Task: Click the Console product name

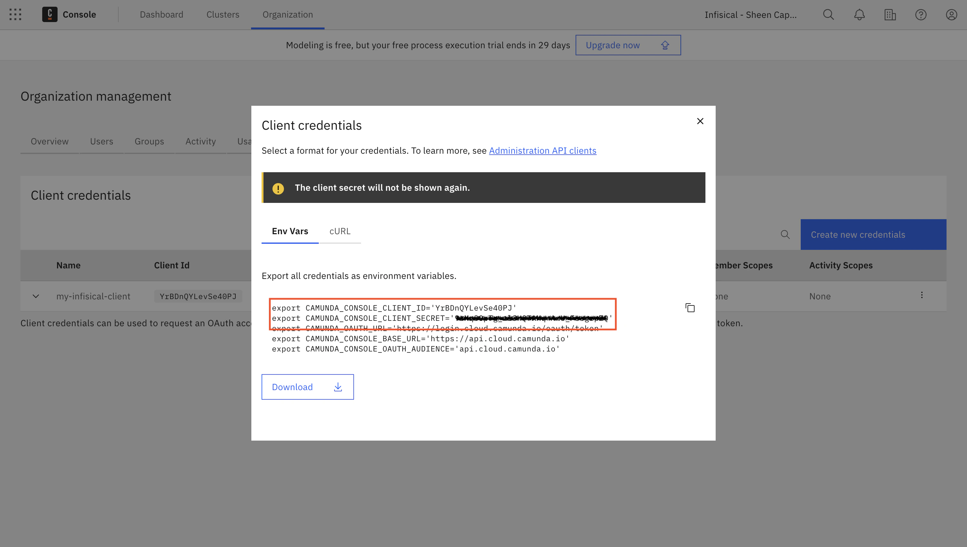Action: [79, 15]
